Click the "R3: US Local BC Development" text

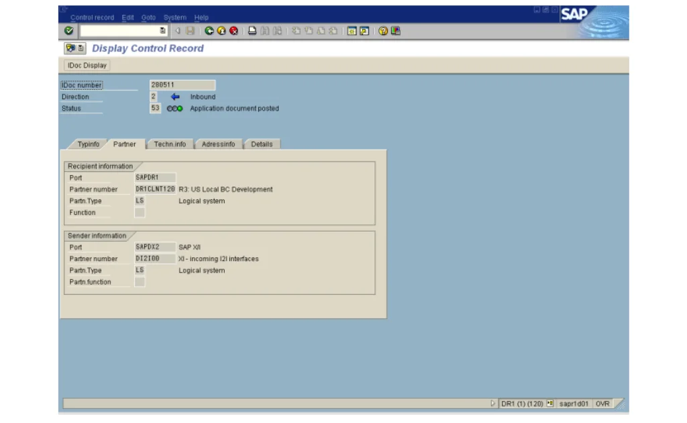pos(225,189)
